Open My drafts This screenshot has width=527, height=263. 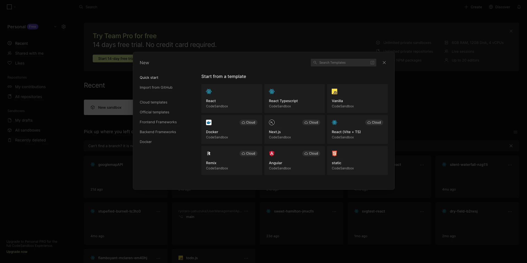point(24,120)
